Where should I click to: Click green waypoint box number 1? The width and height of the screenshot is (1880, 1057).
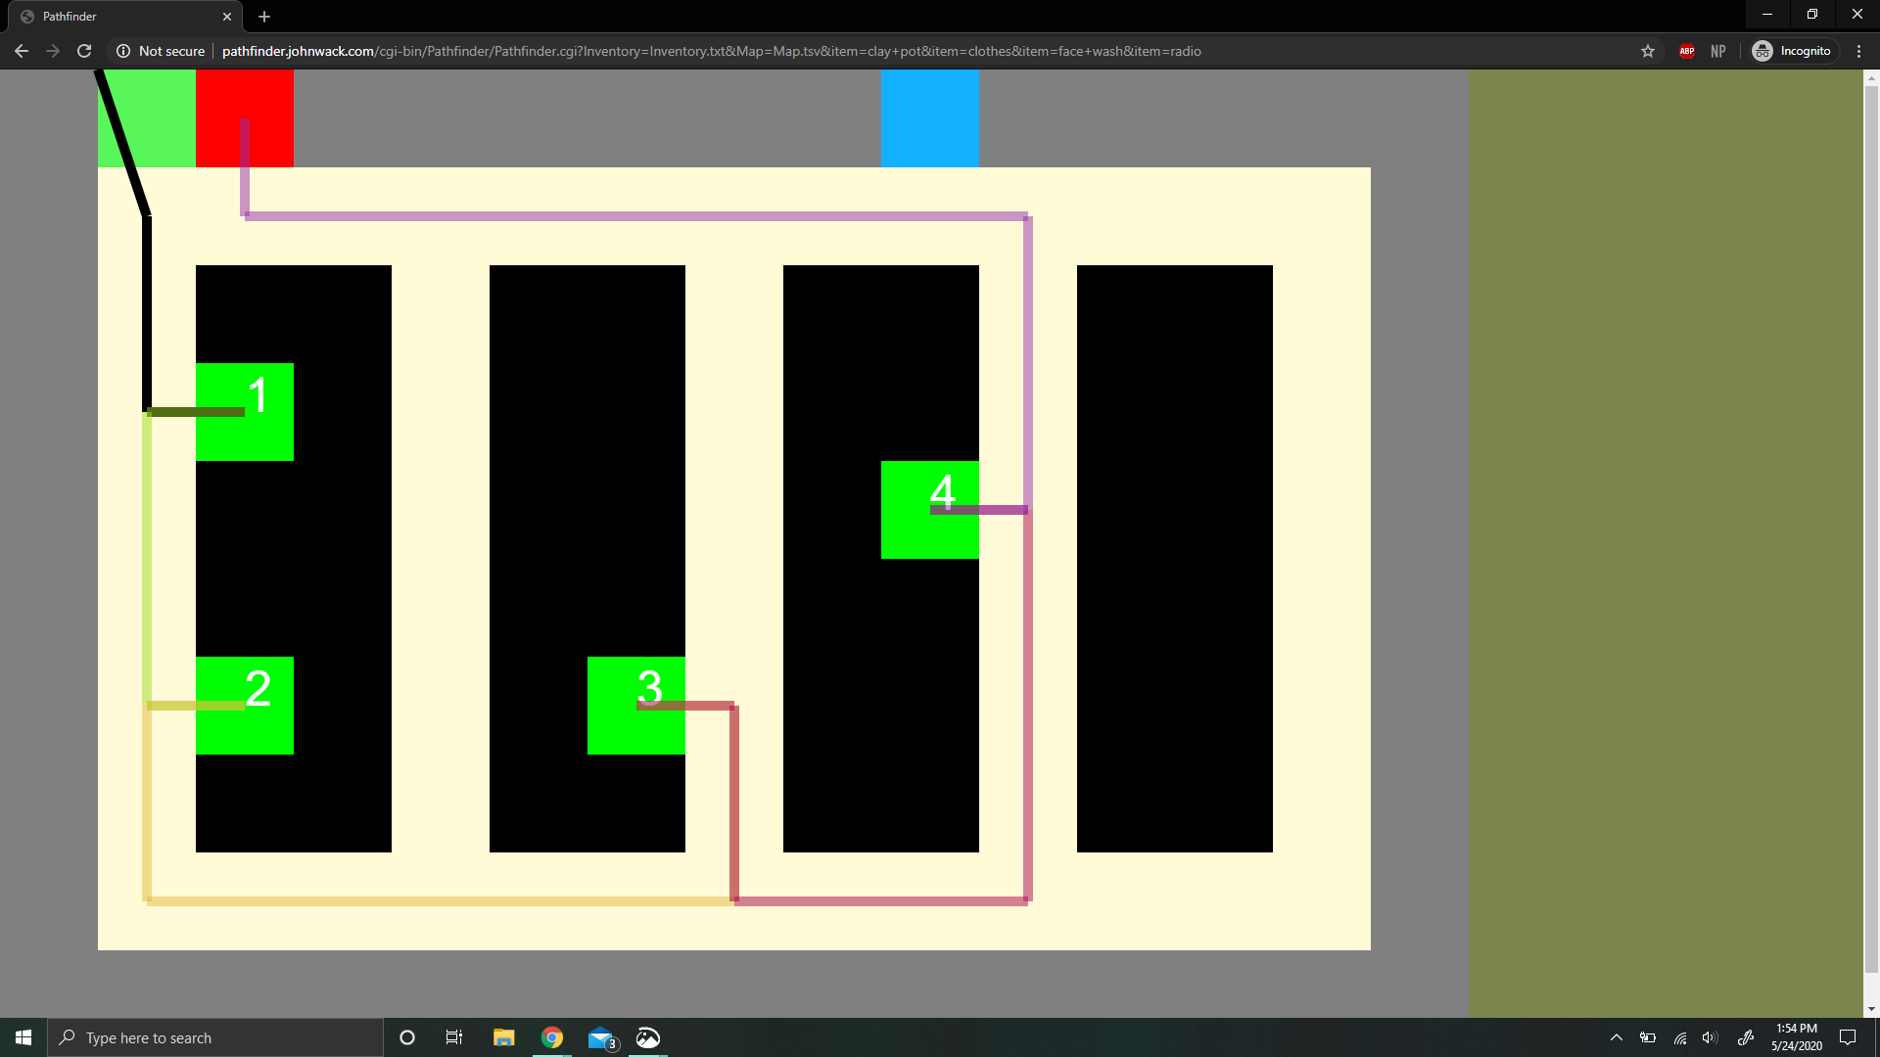tap(245, 411)
